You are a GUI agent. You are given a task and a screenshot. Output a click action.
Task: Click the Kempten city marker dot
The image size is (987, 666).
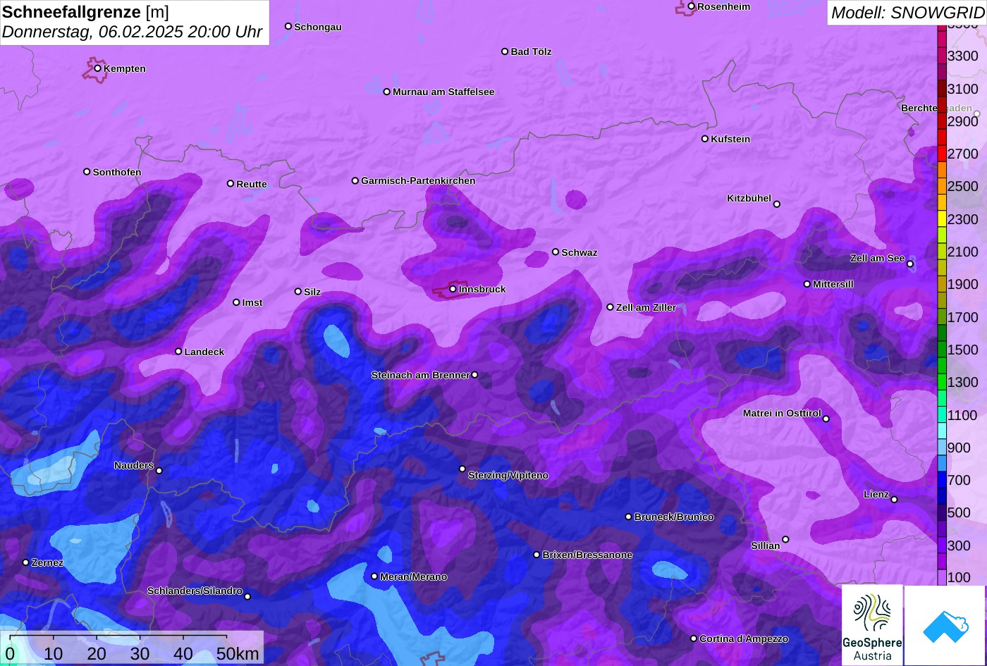click(98, 68)
